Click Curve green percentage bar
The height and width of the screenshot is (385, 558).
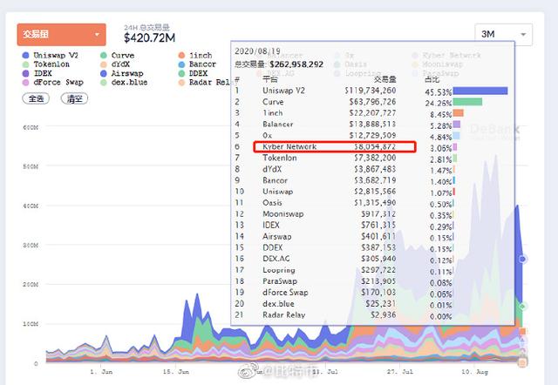pyautogui.click(x=467, y=102)
